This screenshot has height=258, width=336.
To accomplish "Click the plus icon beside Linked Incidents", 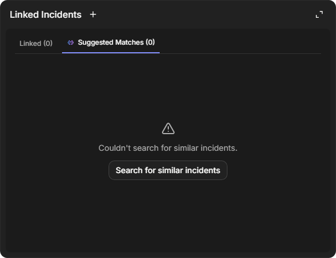I will click(x=93, y=14).
